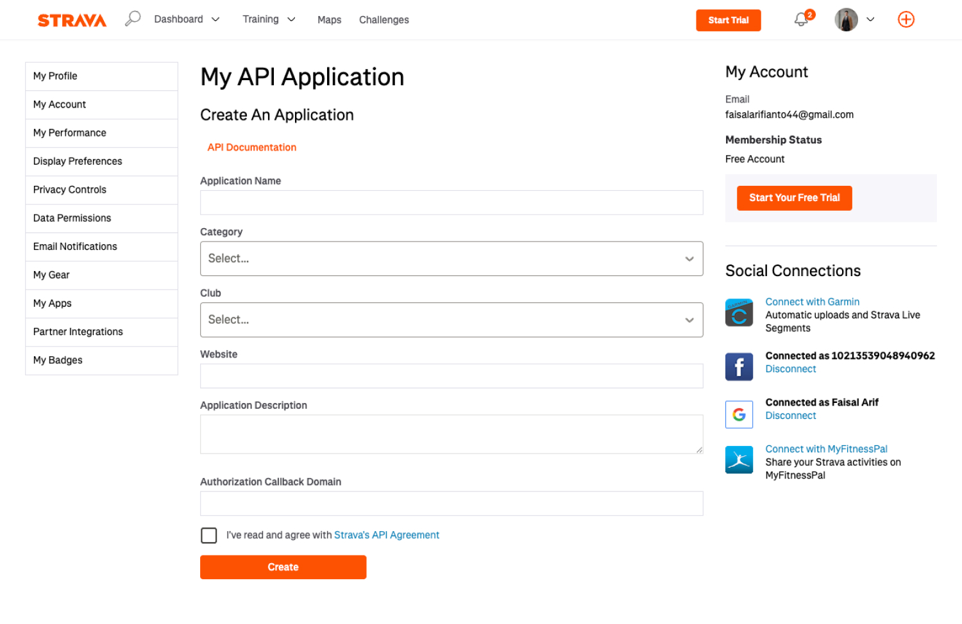The image size is (962, 624).
Task: Click the Application Name field
Action: [451, 202]
